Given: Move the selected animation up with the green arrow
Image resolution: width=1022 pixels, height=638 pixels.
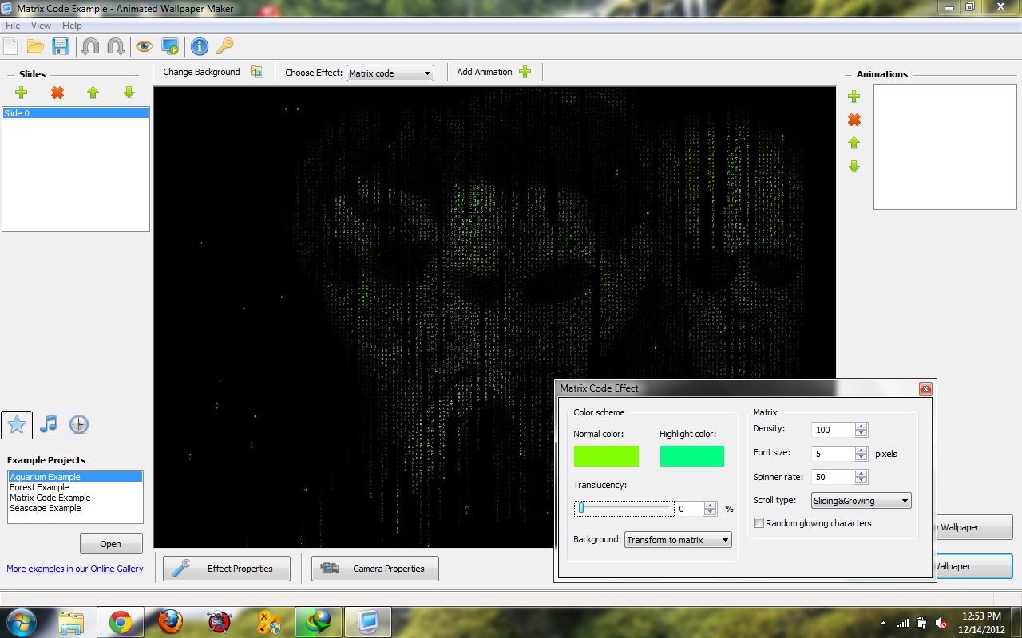Looking at the screenshot, I should (x=854, y=143).
